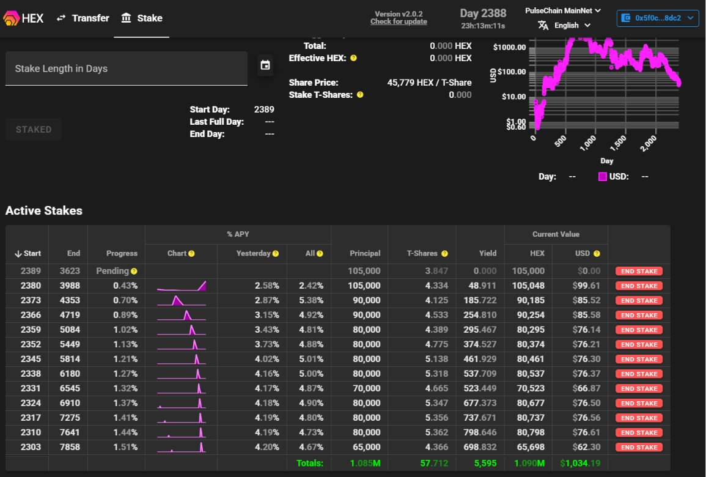This screenshot has height=477, width=706.
Task: Click help icon next to Stake T-Shares
Action: pos(360,95)
